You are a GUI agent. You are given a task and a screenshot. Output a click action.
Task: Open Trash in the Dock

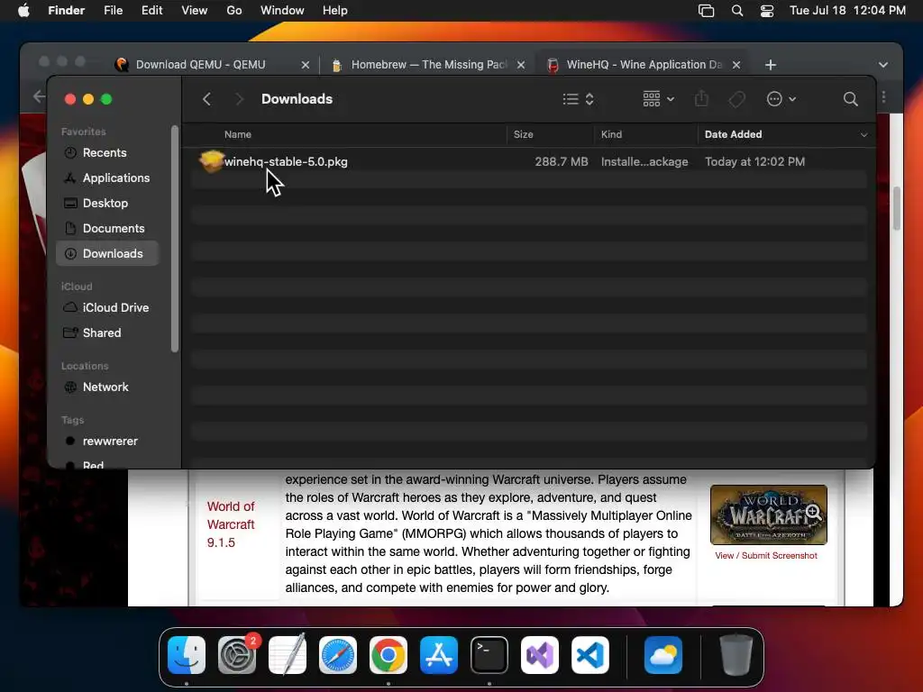pyautogui.click(x=736, y=655)
